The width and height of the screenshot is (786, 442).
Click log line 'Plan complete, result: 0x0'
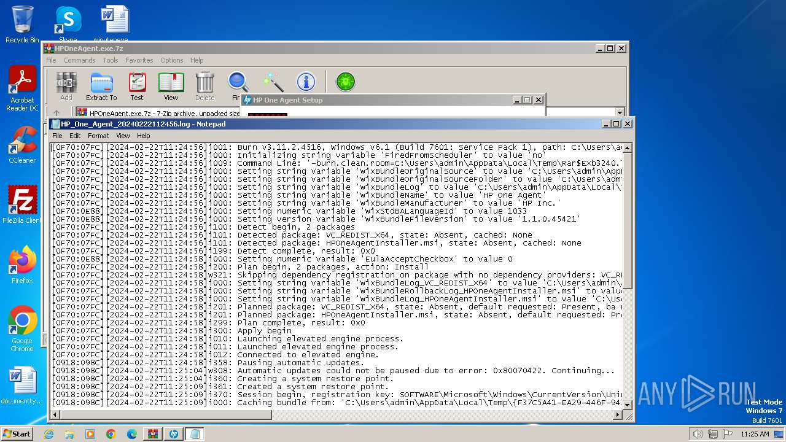[301, 322]
